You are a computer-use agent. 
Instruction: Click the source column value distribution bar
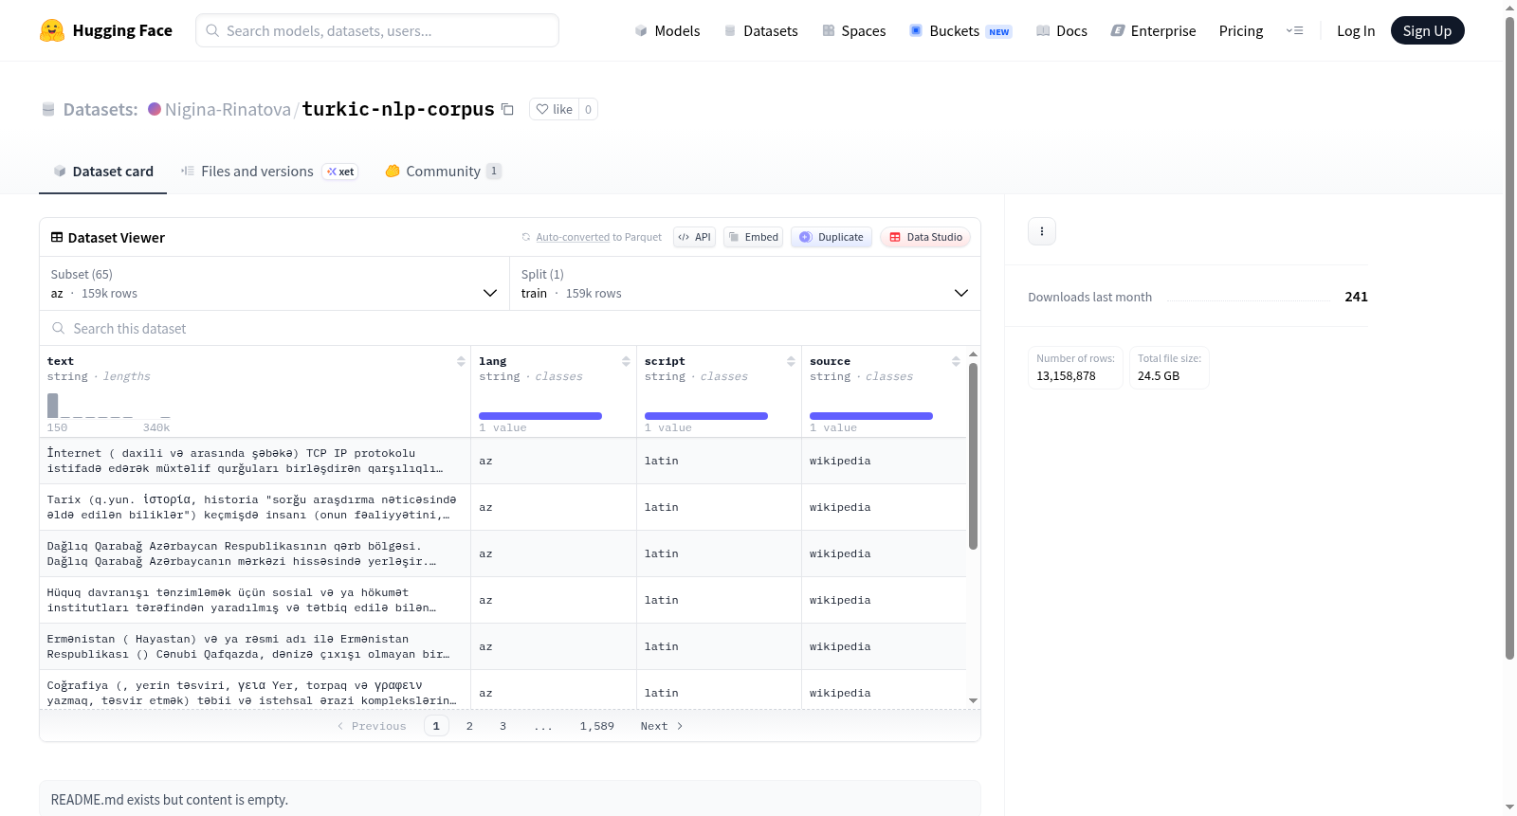(x=871, y=416)
